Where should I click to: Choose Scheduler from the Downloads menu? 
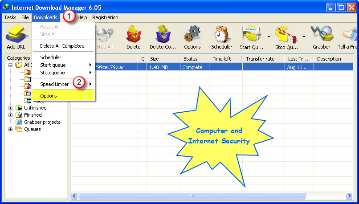[x=64, y=57]
